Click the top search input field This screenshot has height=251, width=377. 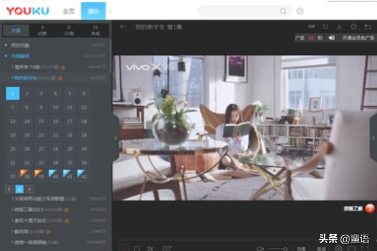pos(241,11)
